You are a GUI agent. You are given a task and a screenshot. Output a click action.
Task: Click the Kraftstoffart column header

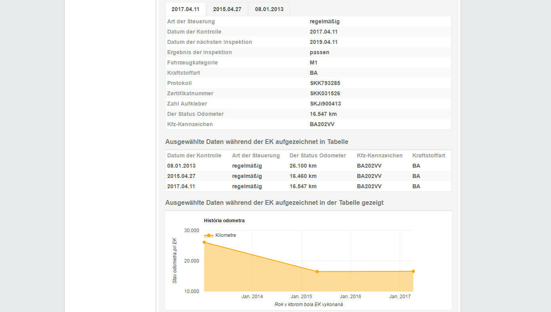tap(429, 155)
